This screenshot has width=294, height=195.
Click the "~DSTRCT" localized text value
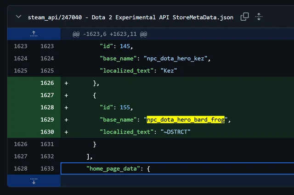(x=175, y=132)
